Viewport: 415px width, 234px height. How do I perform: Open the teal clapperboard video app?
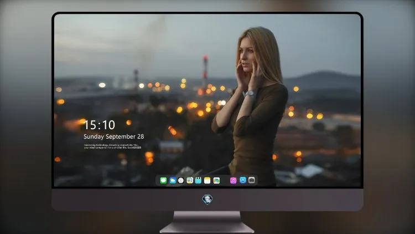[x=198, y=181]
